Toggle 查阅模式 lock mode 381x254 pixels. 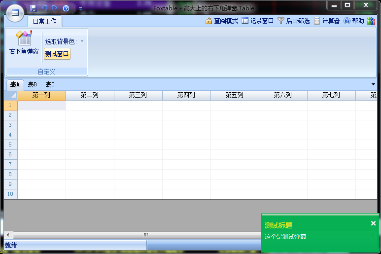tap(222, 21)
